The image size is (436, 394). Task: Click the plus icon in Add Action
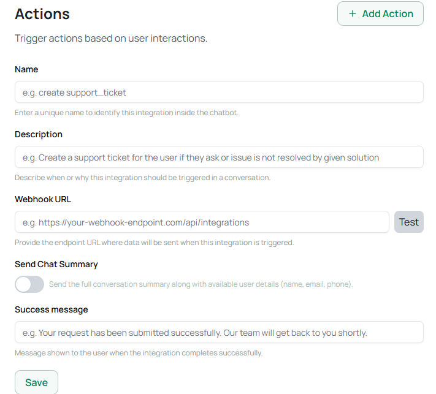[x=352, y=13]
